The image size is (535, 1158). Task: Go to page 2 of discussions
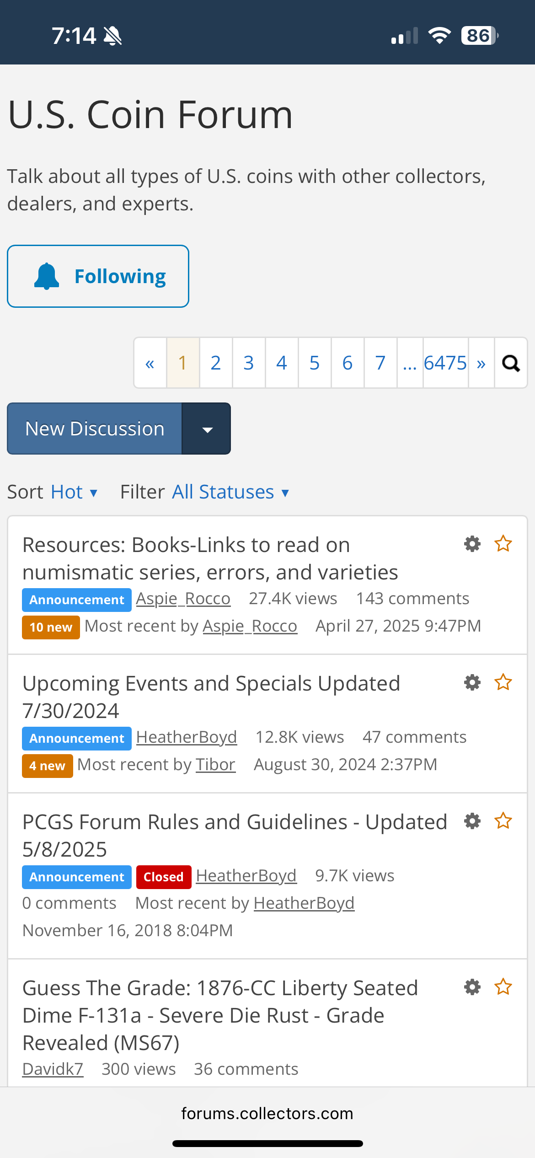(x=216, y=363)
